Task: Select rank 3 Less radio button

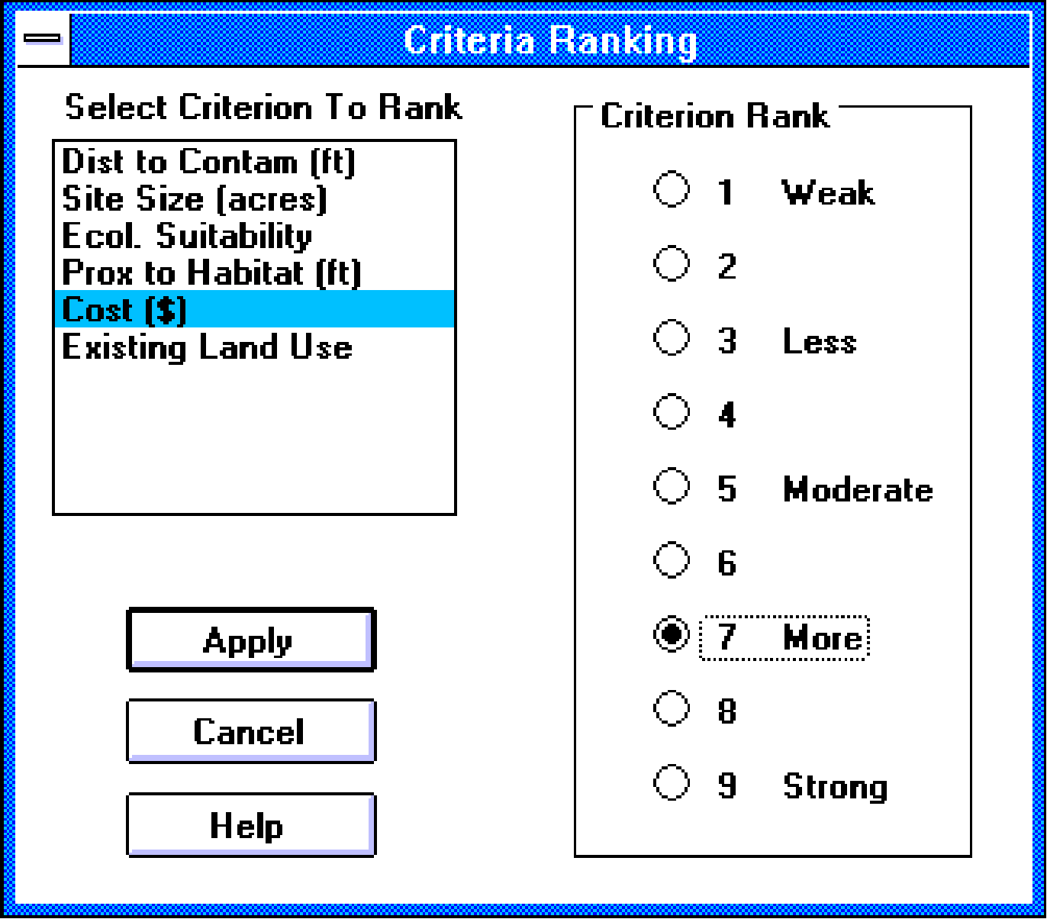Action: [x=672, y=339]
